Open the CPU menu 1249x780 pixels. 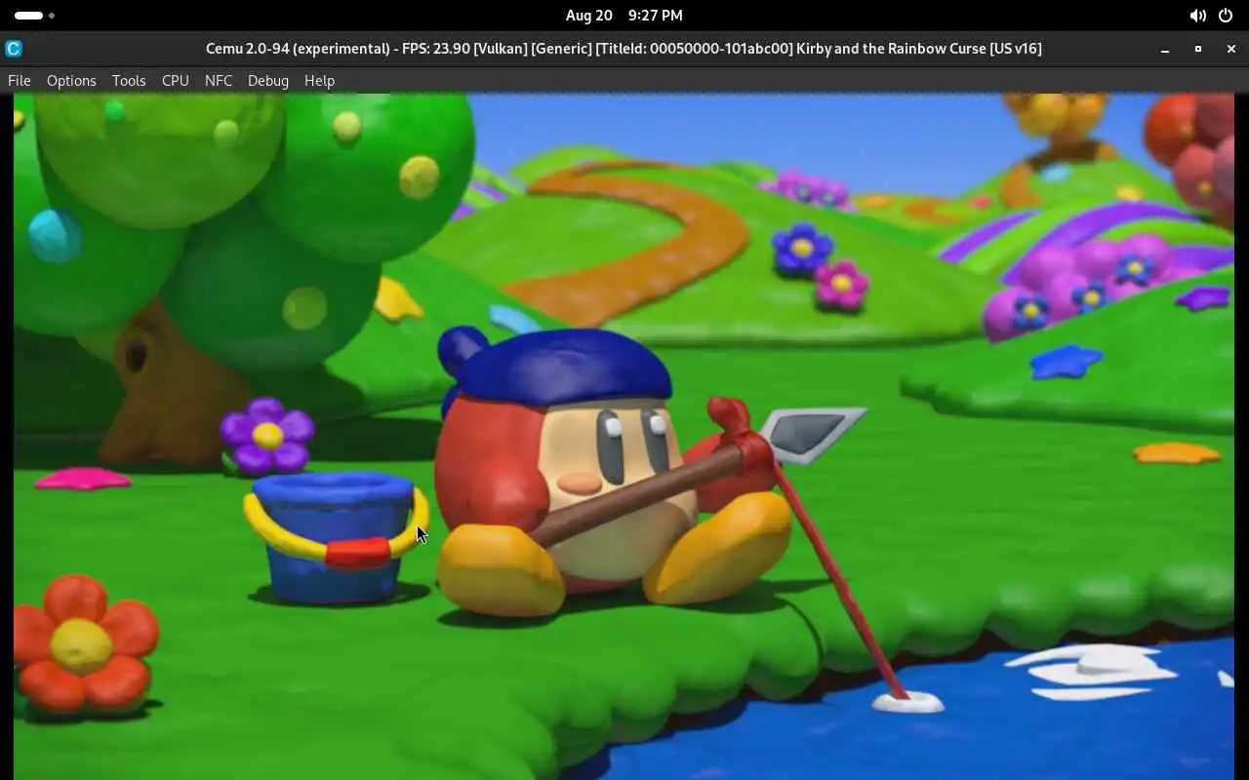(176, 81)
